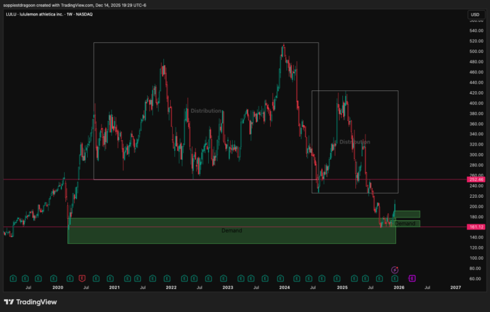Select the Demand label in the small green zone
This screenshot has width=490, height=312.
405,224
